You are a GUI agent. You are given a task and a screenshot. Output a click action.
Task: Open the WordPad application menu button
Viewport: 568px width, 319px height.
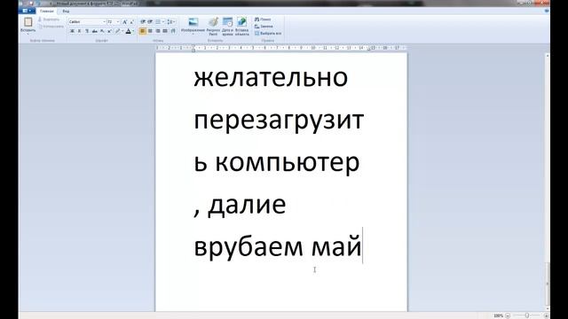(27, 11)
